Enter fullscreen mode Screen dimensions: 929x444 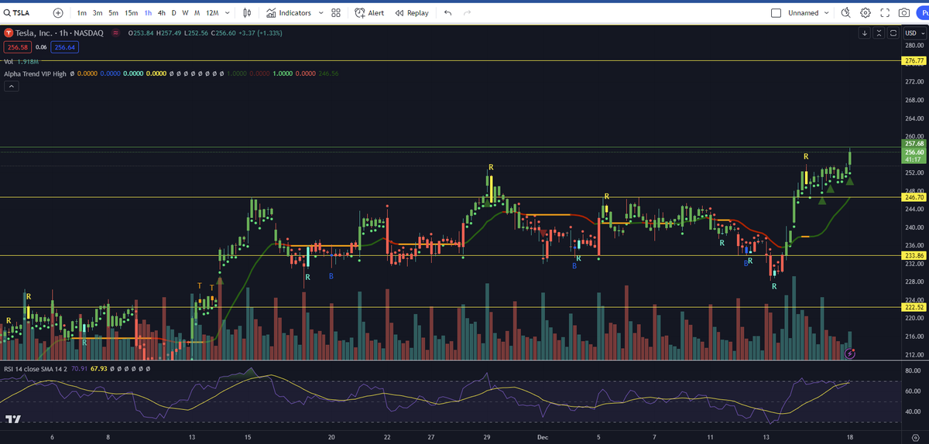(x=885, y=13)
